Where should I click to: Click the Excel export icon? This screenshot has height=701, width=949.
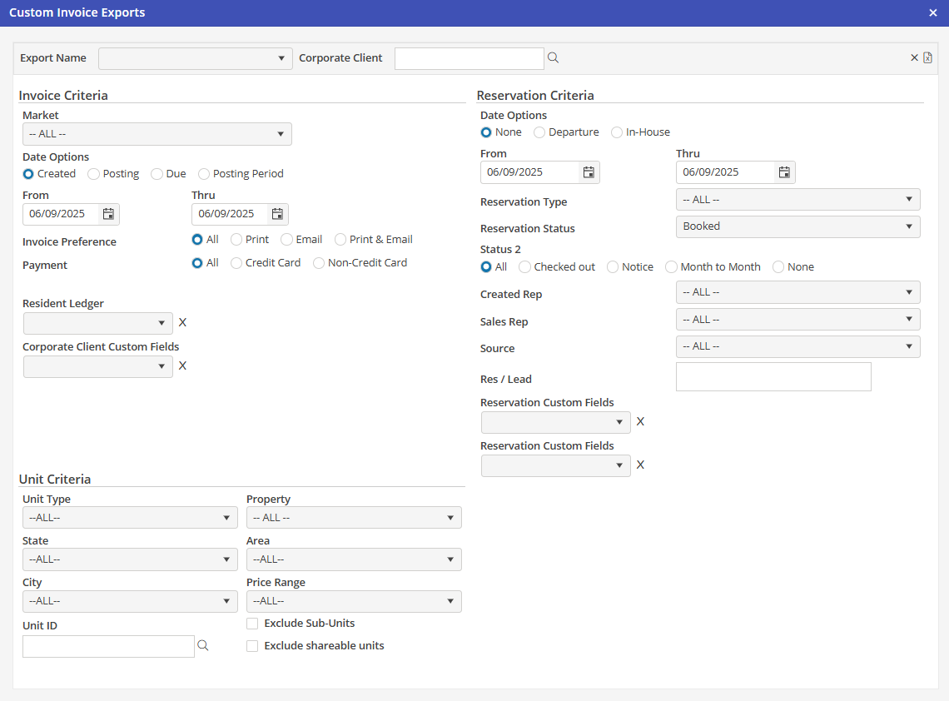click(927, 58)
